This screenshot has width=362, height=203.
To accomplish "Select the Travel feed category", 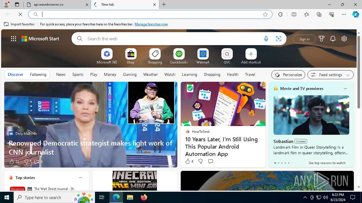I will pos(250,74).
